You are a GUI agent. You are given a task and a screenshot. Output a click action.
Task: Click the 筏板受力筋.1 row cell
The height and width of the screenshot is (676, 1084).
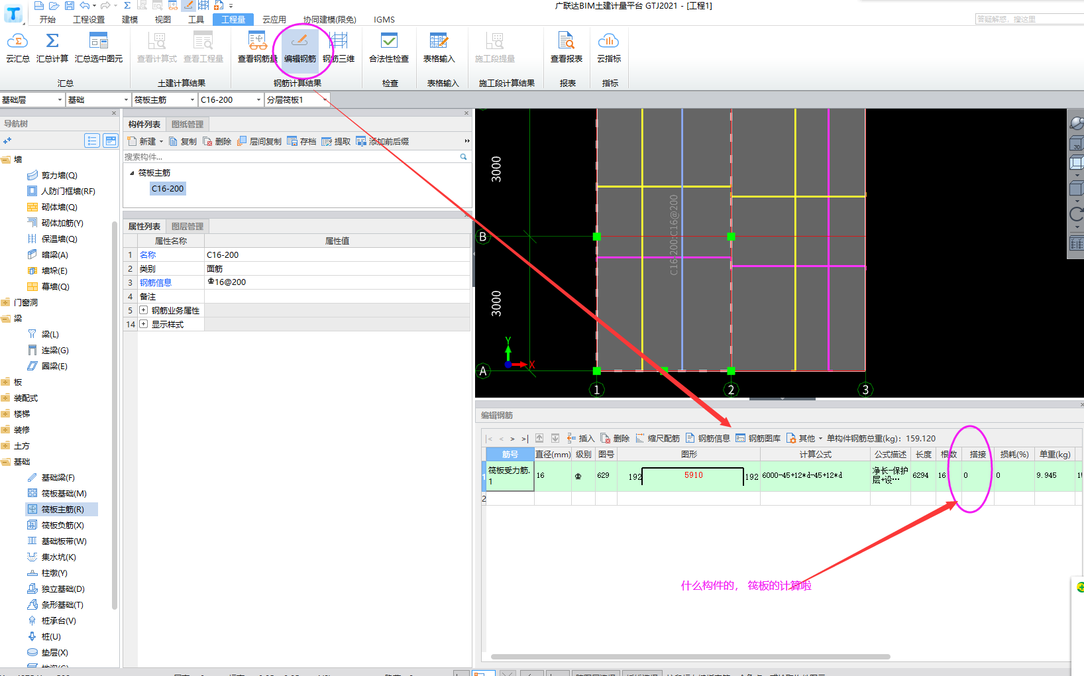[510, 476]
